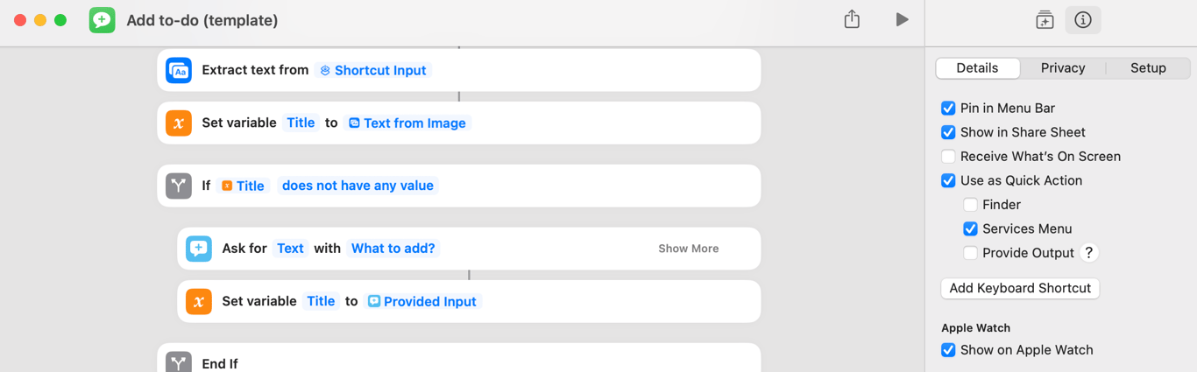Edit the 'What to add?' prompt field
The height and width of the screenshot is (372, 1197).
point(393,249)
